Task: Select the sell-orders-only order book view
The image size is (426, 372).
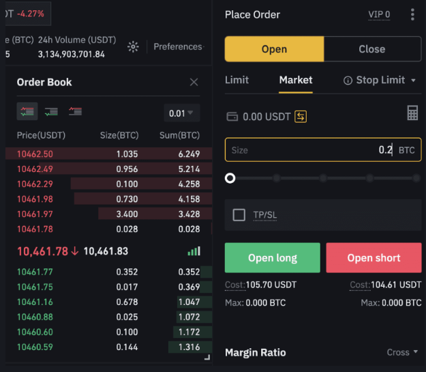Action: point(75,111)
